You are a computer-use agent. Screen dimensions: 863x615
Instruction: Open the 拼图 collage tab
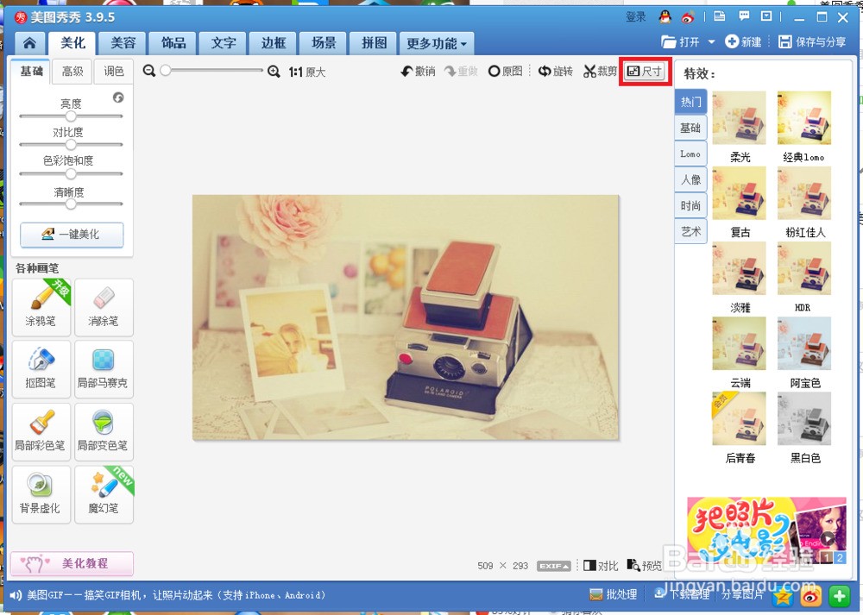[x=375, y=43]
